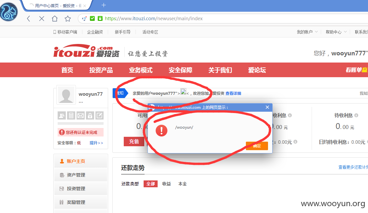This screenshot has height=213, width=368.
Task: Click the 还款走势 heading
Action: [x=133, y=168]
